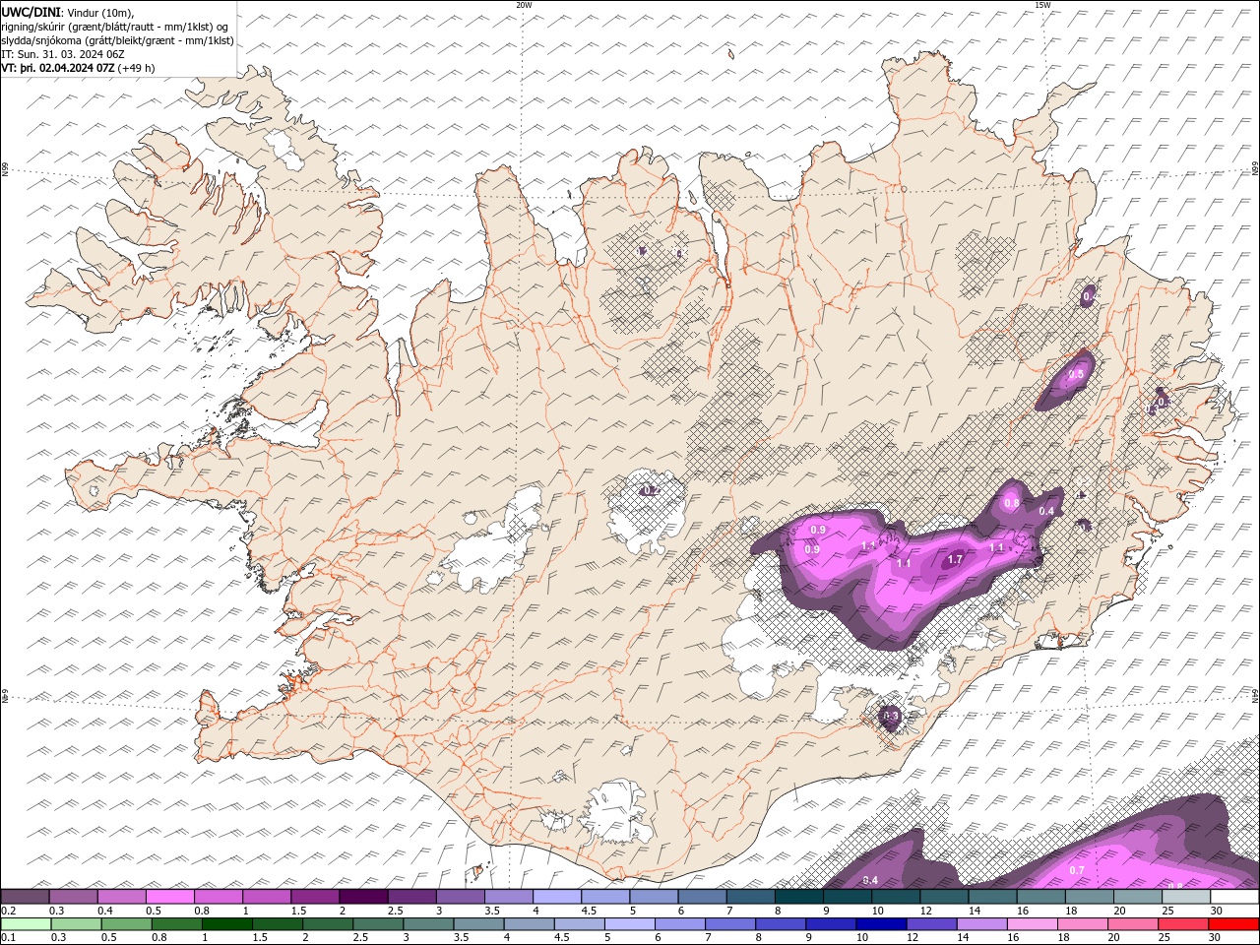1260x945 pixels.
Task: Click the 'rigning/skúrir' rain legend description line
Action: 115,27
